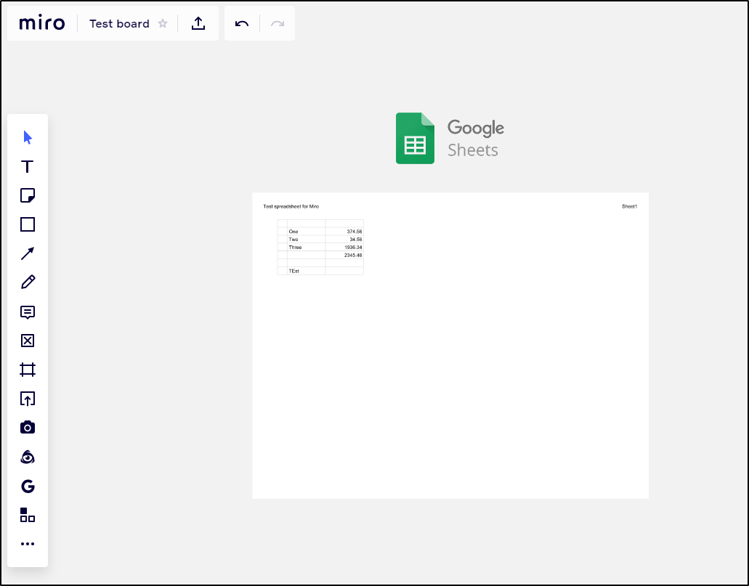This screenshot has width=749, height=586.
Task: Click the miro logo
Action: [42, 23]
